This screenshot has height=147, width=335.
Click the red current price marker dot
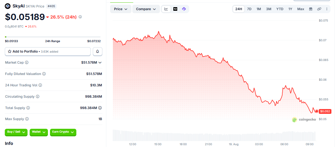pos(317,111)
